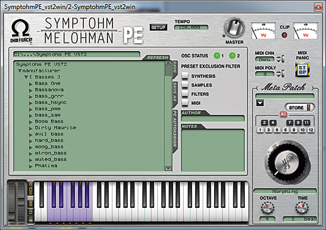Click the preset folder path field

[77, 54]
